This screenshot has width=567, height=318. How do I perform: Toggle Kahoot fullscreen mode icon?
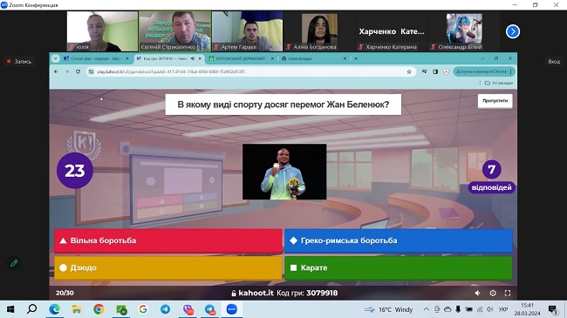508,293
